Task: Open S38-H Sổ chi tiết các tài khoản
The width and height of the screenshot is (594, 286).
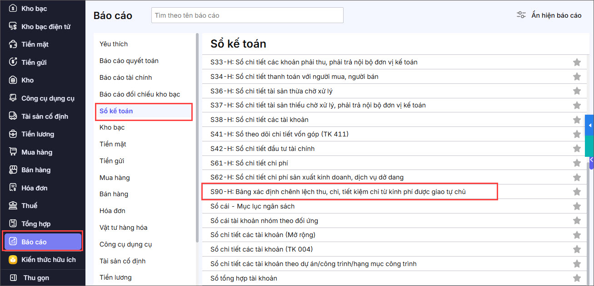Action: click(x=260, y=120)
